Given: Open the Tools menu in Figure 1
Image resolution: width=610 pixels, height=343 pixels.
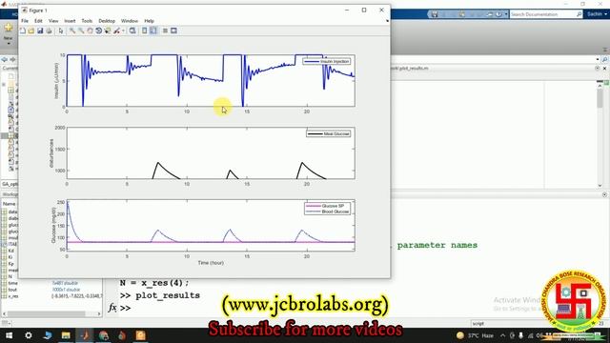Looking at the screenshot, I should pos(87,21).
